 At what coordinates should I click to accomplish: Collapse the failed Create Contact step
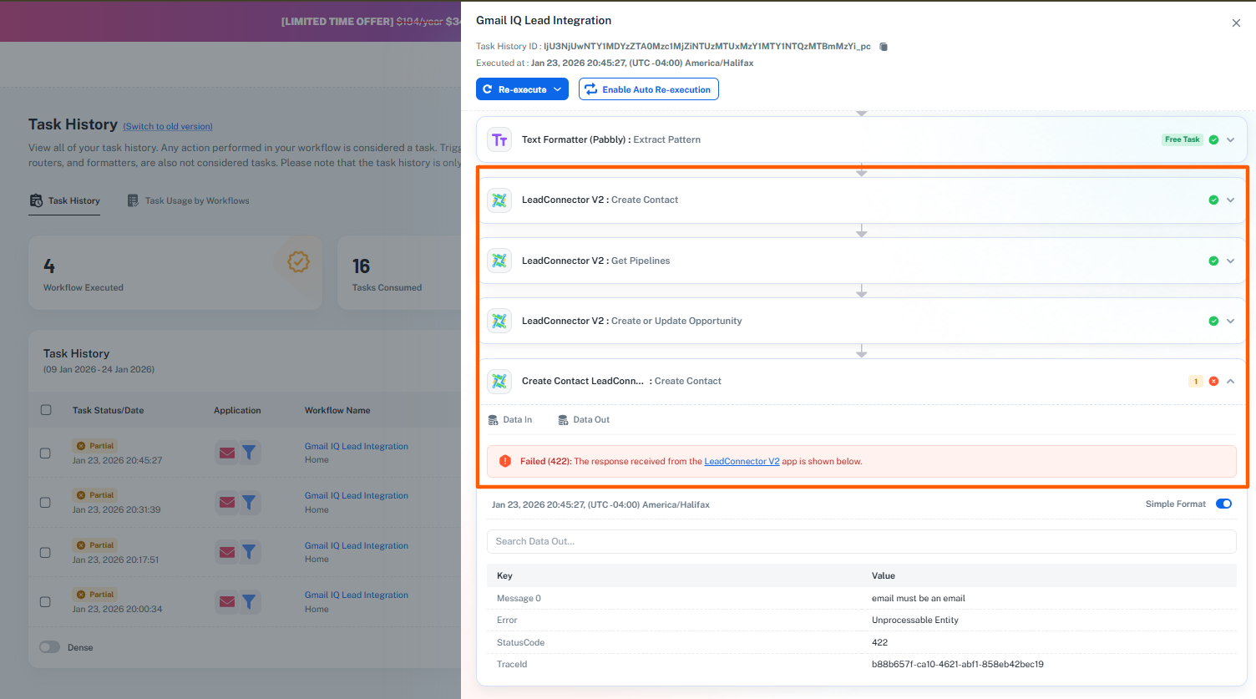(1230, 381)
